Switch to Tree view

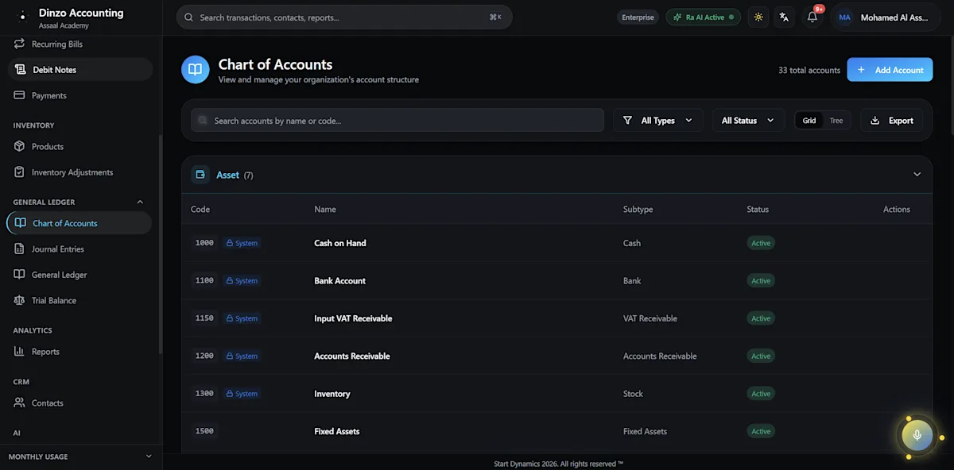click(x=836, y=121)
